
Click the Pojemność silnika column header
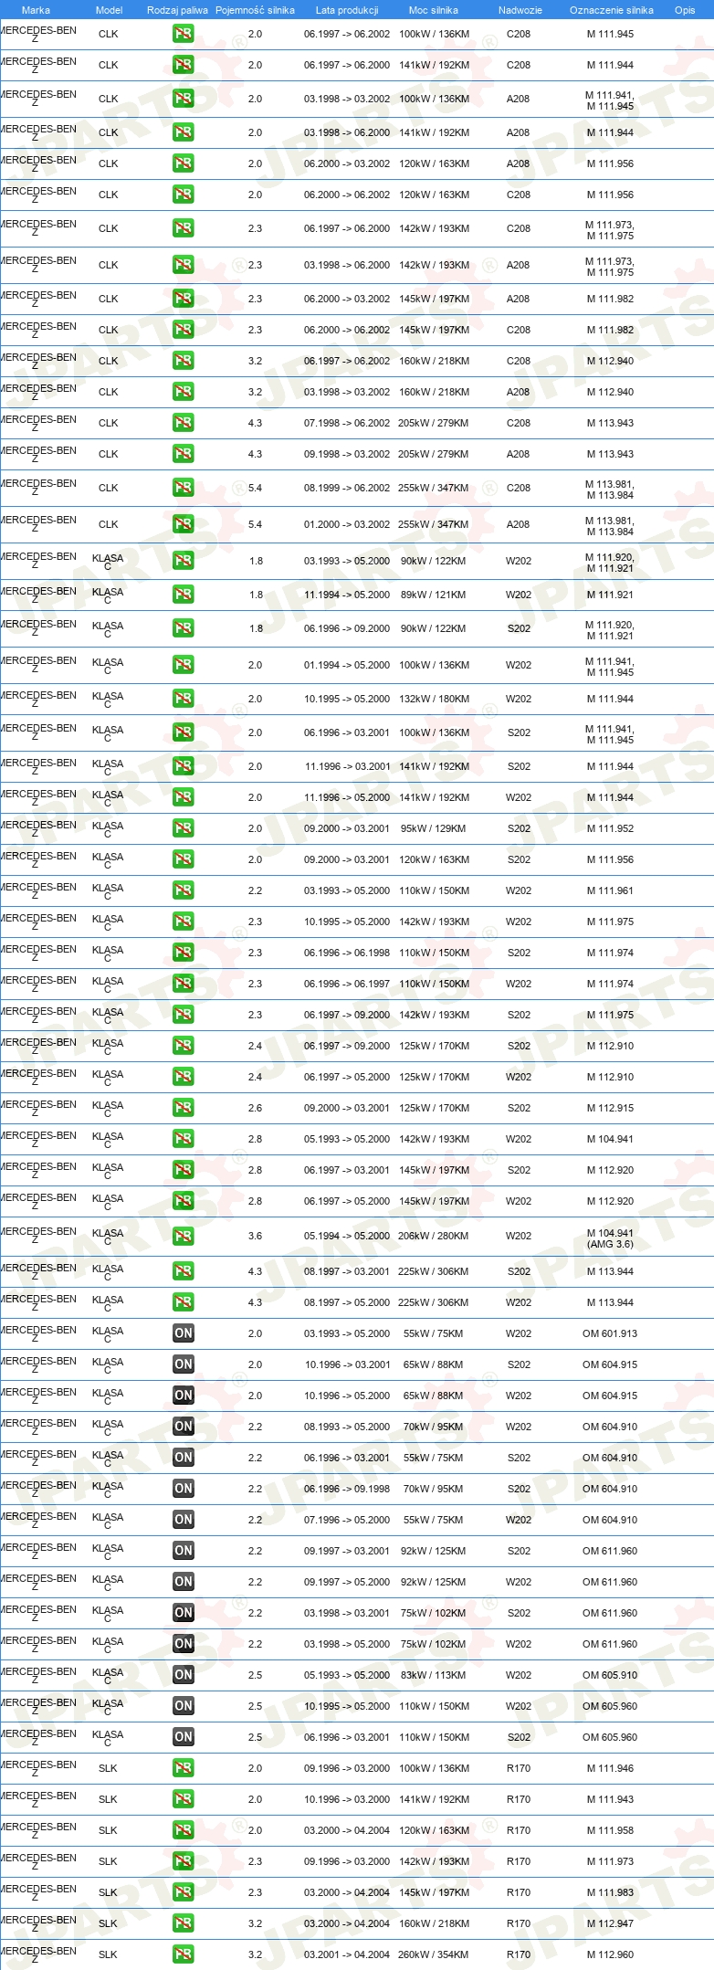pos(255,10)
